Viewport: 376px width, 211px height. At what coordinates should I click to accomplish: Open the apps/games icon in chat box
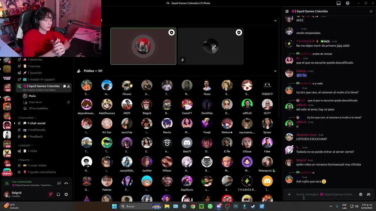pos(368,194)
